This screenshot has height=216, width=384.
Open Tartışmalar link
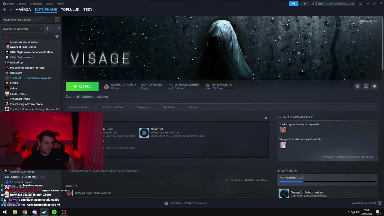143,107
